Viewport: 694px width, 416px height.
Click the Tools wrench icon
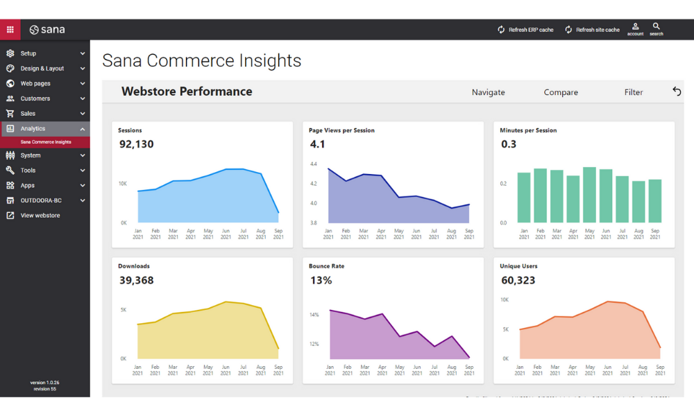pyautogui.click(x=10, y=170)
